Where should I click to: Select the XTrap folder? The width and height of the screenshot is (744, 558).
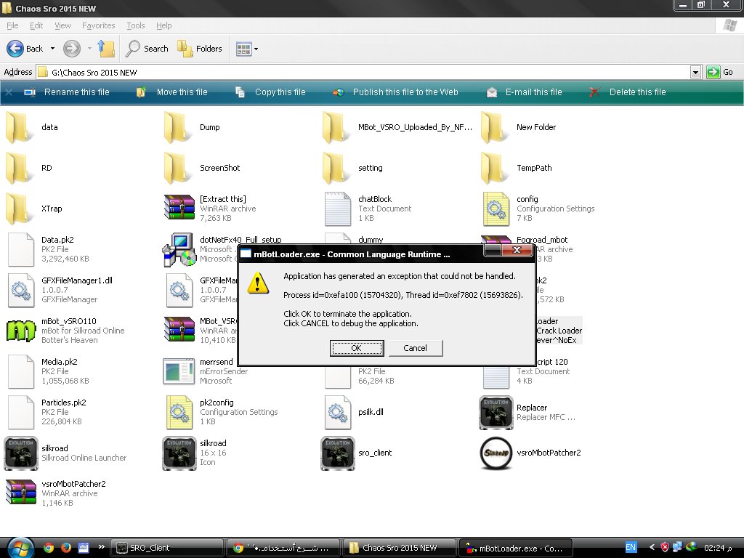tap(33, 209)
